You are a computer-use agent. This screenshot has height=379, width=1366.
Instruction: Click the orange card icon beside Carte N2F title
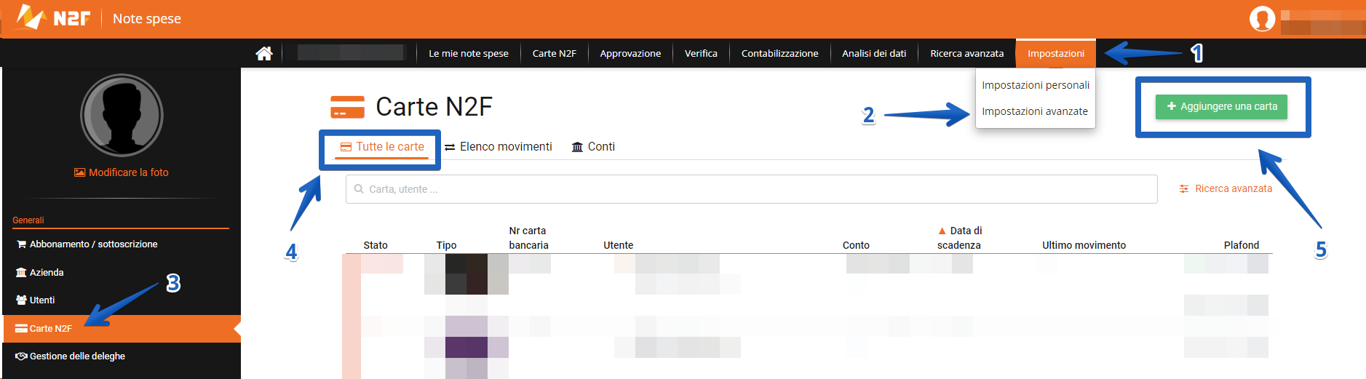347,107
